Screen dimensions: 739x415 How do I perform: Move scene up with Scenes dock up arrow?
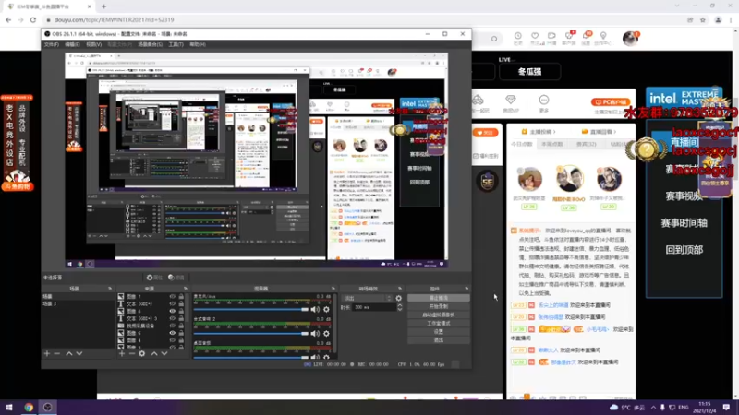68,353
